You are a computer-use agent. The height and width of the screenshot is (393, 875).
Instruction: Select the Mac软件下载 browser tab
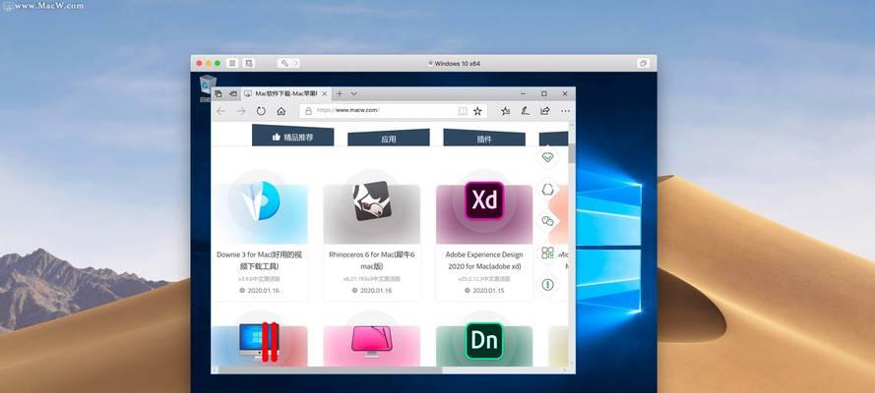[285, 93]
